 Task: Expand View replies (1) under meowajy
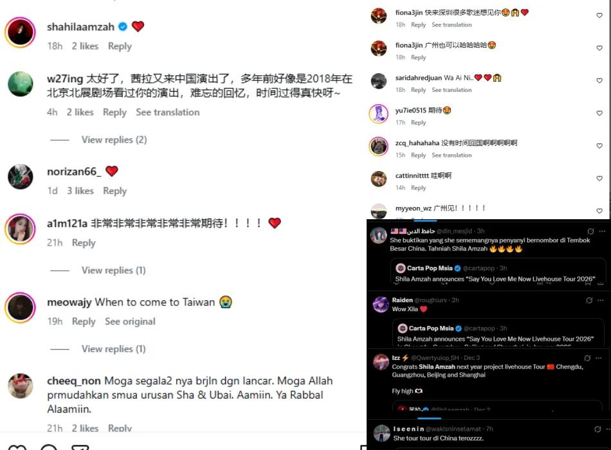click(113, 348)
